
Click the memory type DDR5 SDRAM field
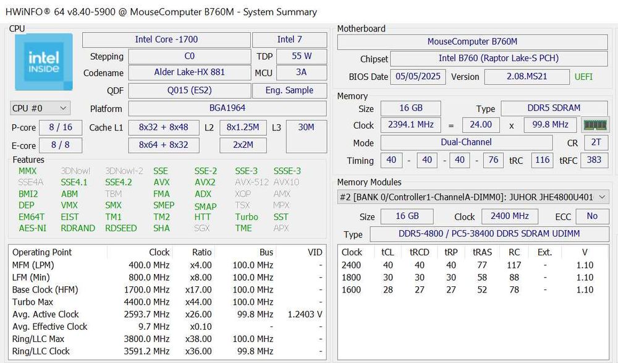coord(554,108)
